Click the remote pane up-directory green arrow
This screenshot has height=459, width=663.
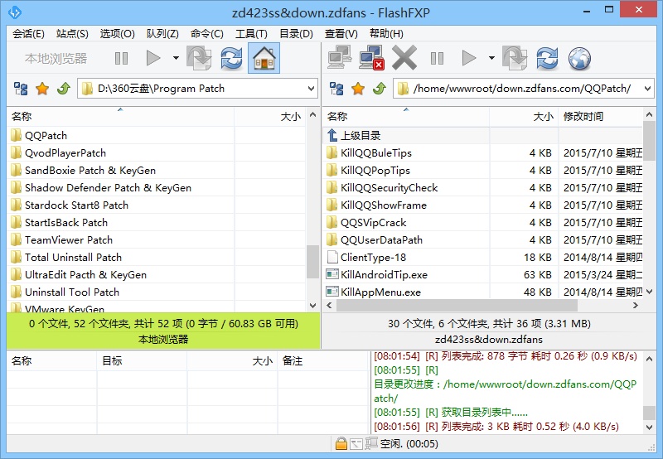(380, 89)
